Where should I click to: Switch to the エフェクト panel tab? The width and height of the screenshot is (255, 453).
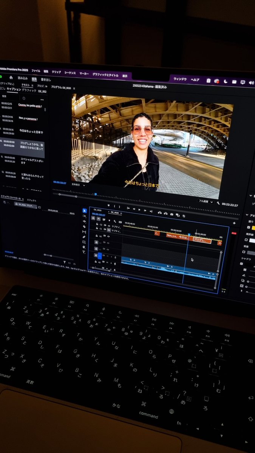[x=32, y=200]
